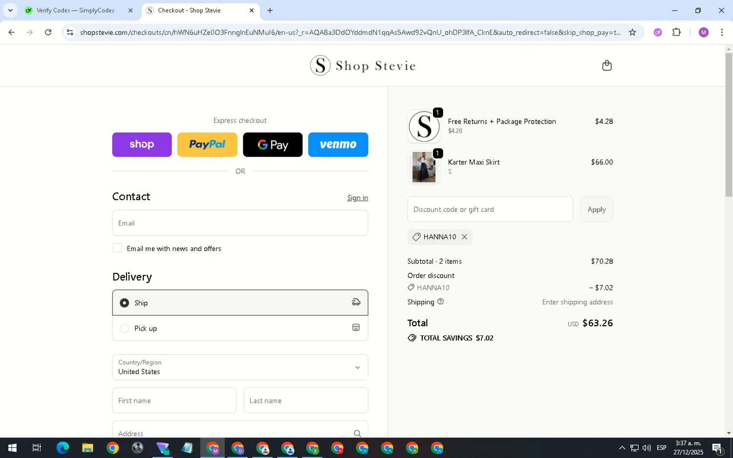Pay with the Venmo button
Image resolution: width=733 pixels, height=458 pixels.
tap(338, 145)
